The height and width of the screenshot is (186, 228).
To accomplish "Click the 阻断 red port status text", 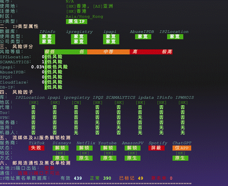I will coord(49,168).
